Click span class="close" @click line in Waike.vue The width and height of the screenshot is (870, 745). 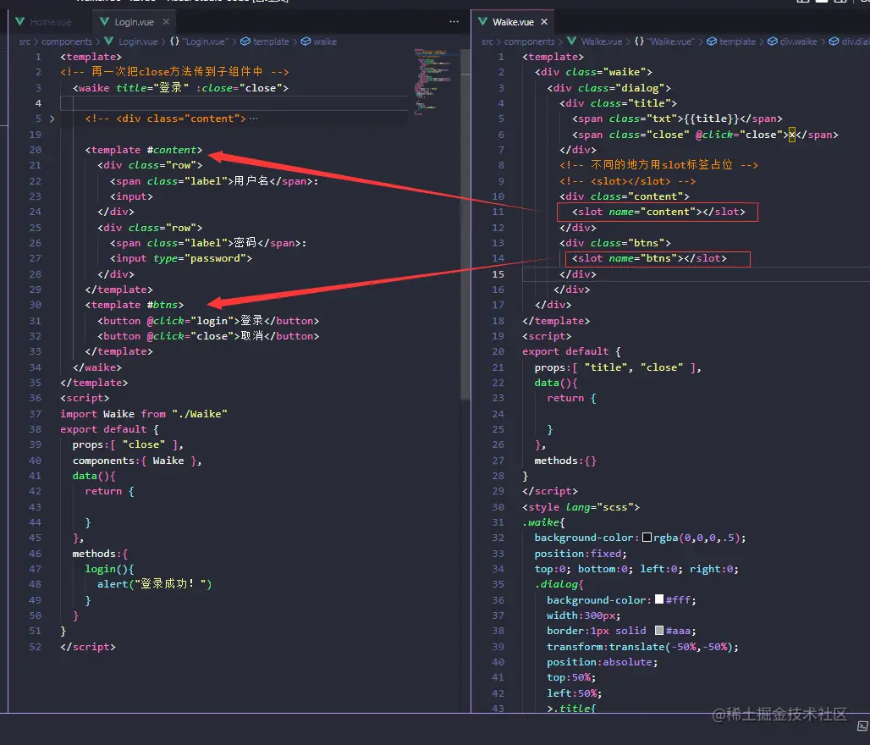pyautogui.click(x=705, y=135)
